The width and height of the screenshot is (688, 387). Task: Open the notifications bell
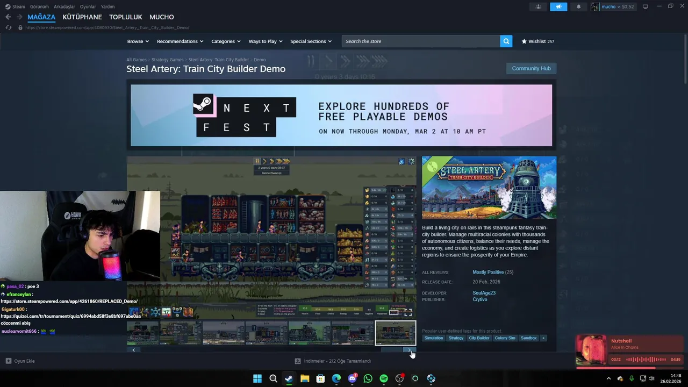click(578, 6)
